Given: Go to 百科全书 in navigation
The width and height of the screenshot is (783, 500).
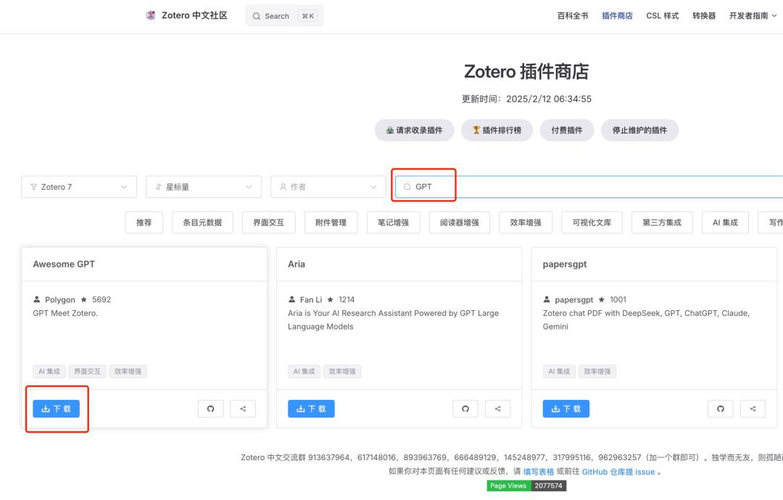Looking at the screenshot, I should (573, 16).
